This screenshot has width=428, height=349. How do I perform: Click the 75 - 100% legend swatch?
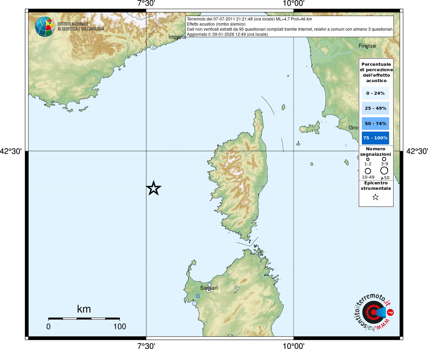point(375,138)
